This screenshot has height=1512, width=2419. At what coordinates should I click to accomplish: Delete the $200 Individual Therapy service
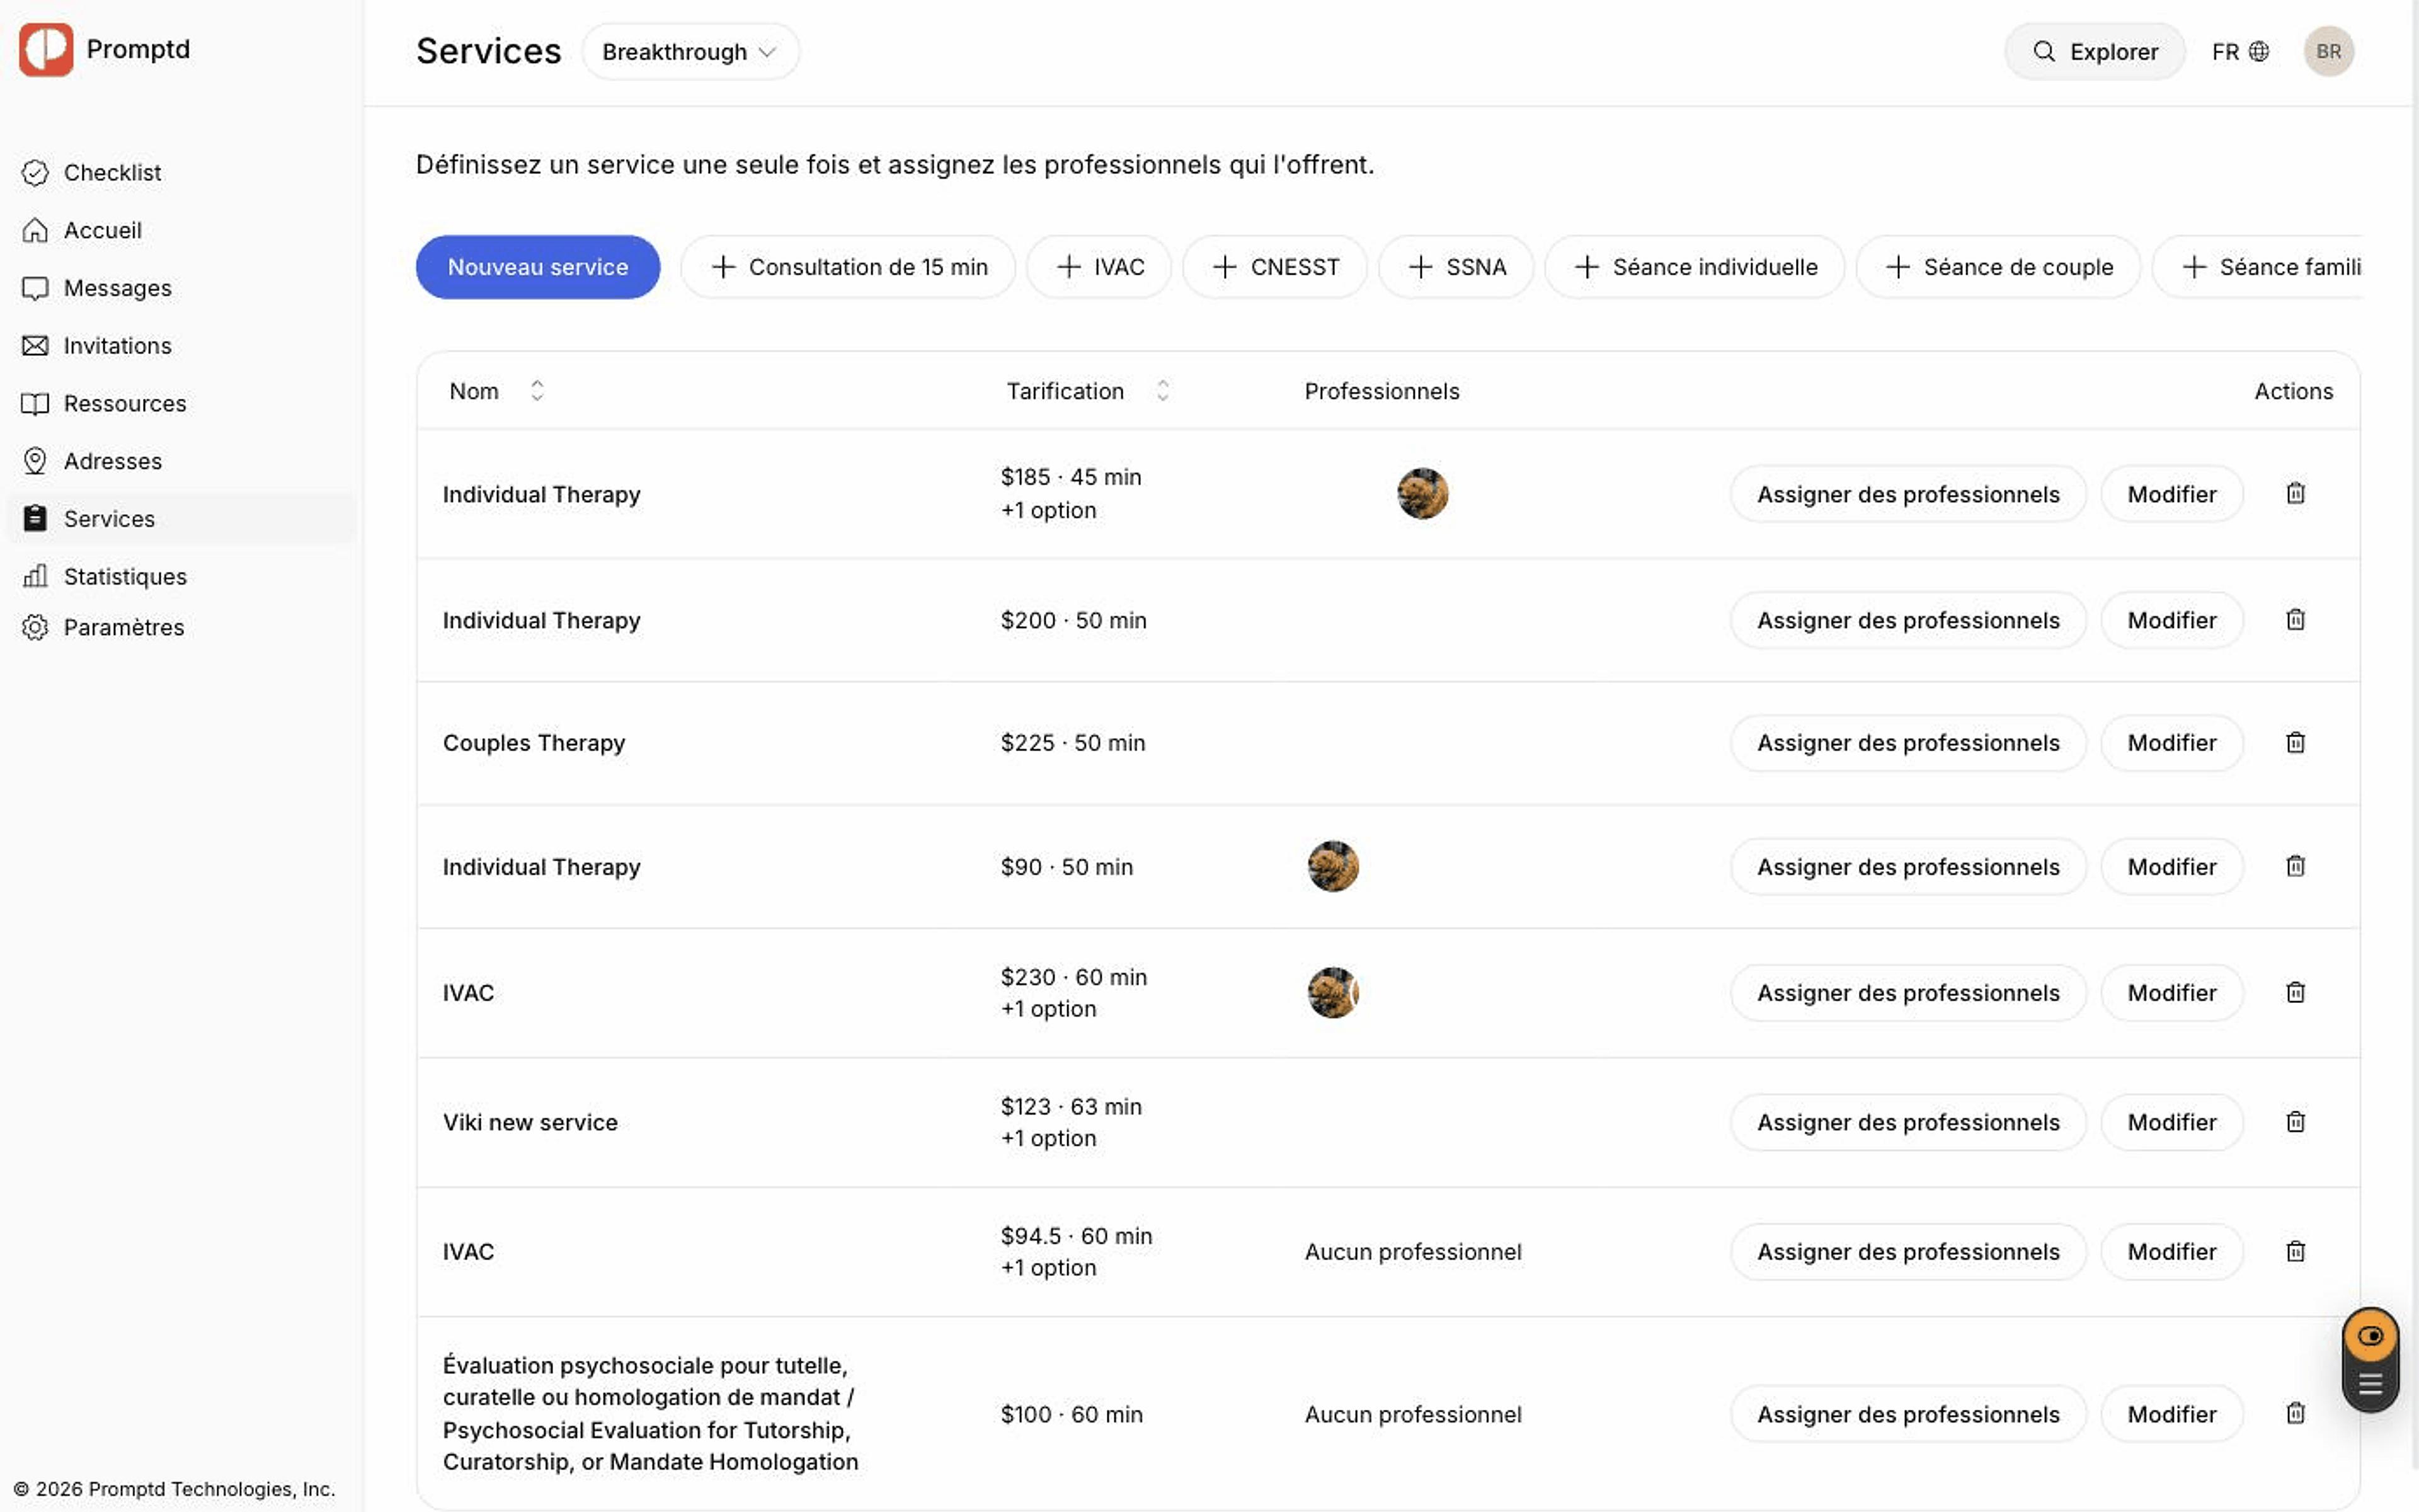[x=2296, y=620]
